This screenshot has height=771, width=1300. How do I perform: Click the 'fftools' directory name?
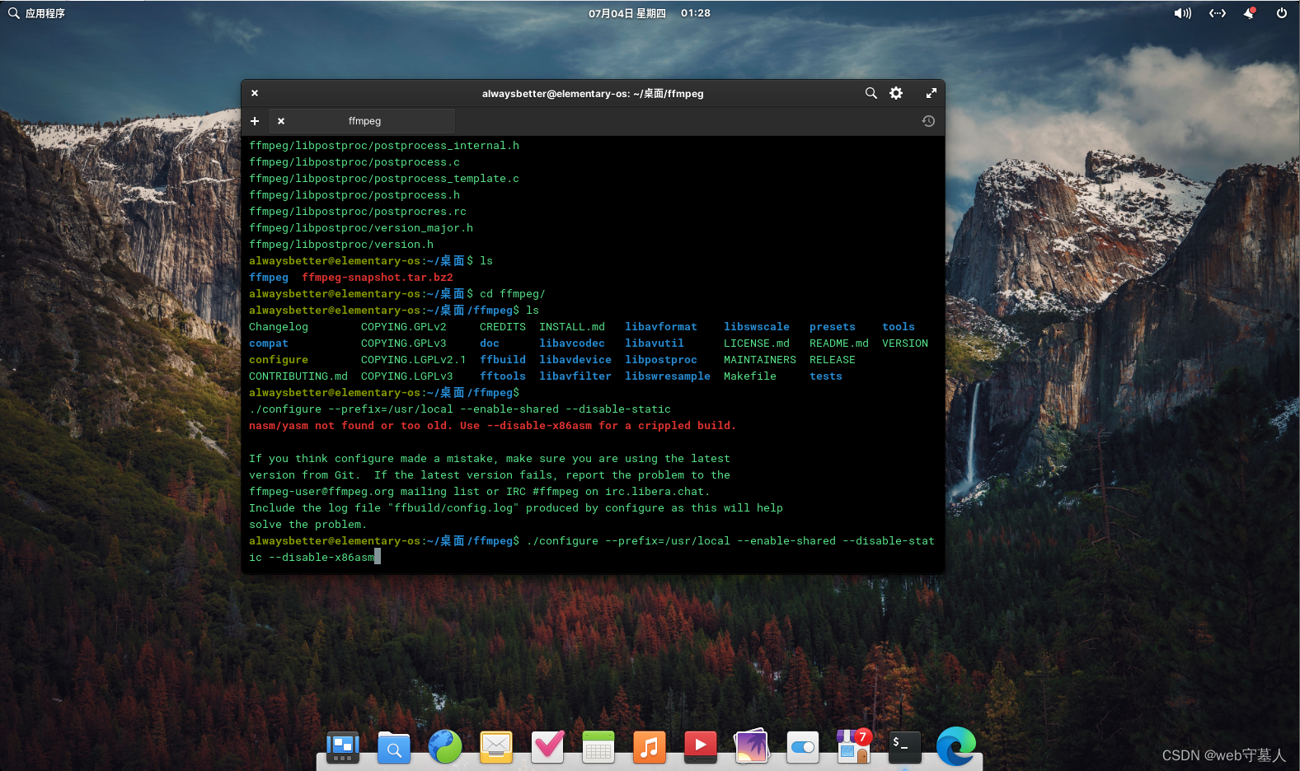[503, 376]
